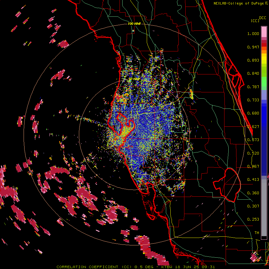
Task: Select the 0.307 scale value
Action: click(x=253, y=206)
